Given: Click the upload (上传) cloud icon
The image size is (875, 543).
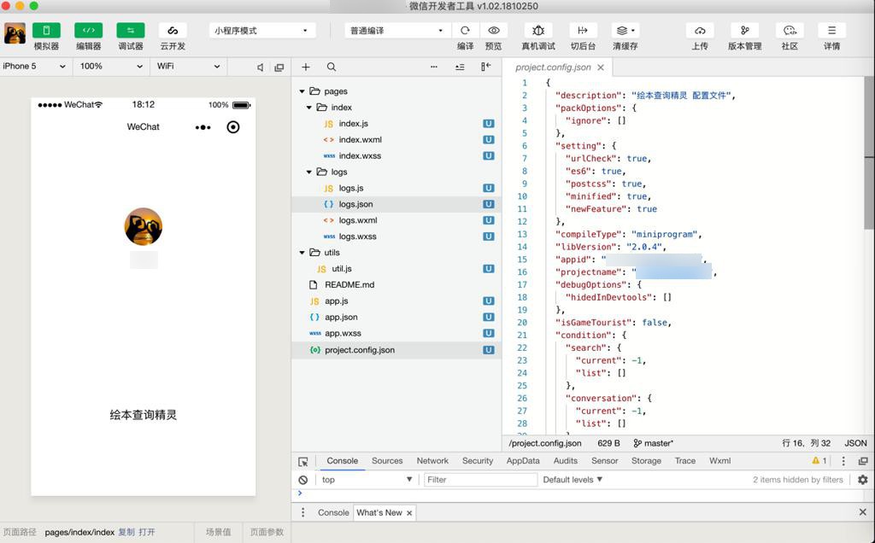Looking at the screenshot, I should tap(700, 31).
